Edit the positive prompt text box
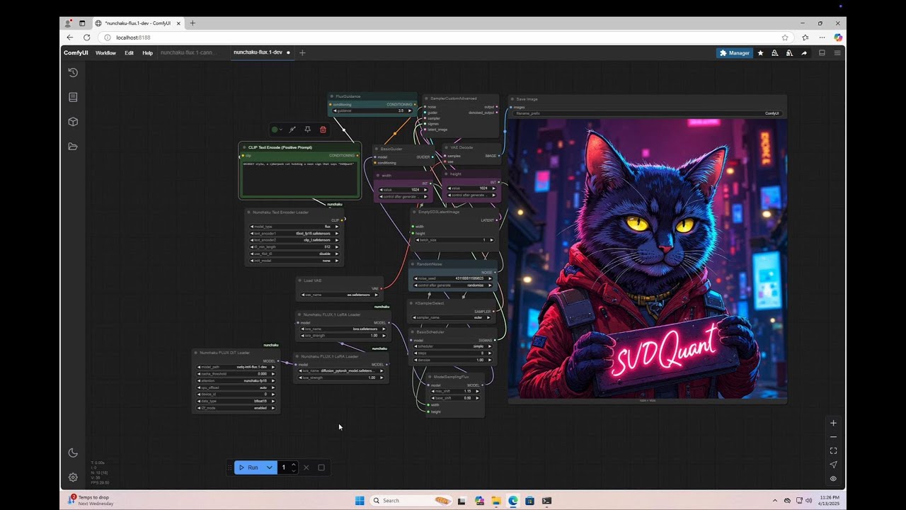Viewport: 906px width, 510px height. coord(301,177)
